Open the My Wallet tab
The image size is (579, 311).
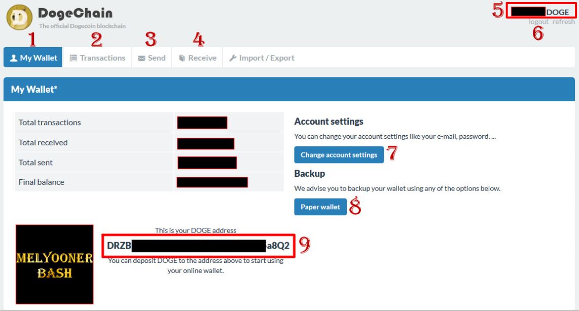33,58
